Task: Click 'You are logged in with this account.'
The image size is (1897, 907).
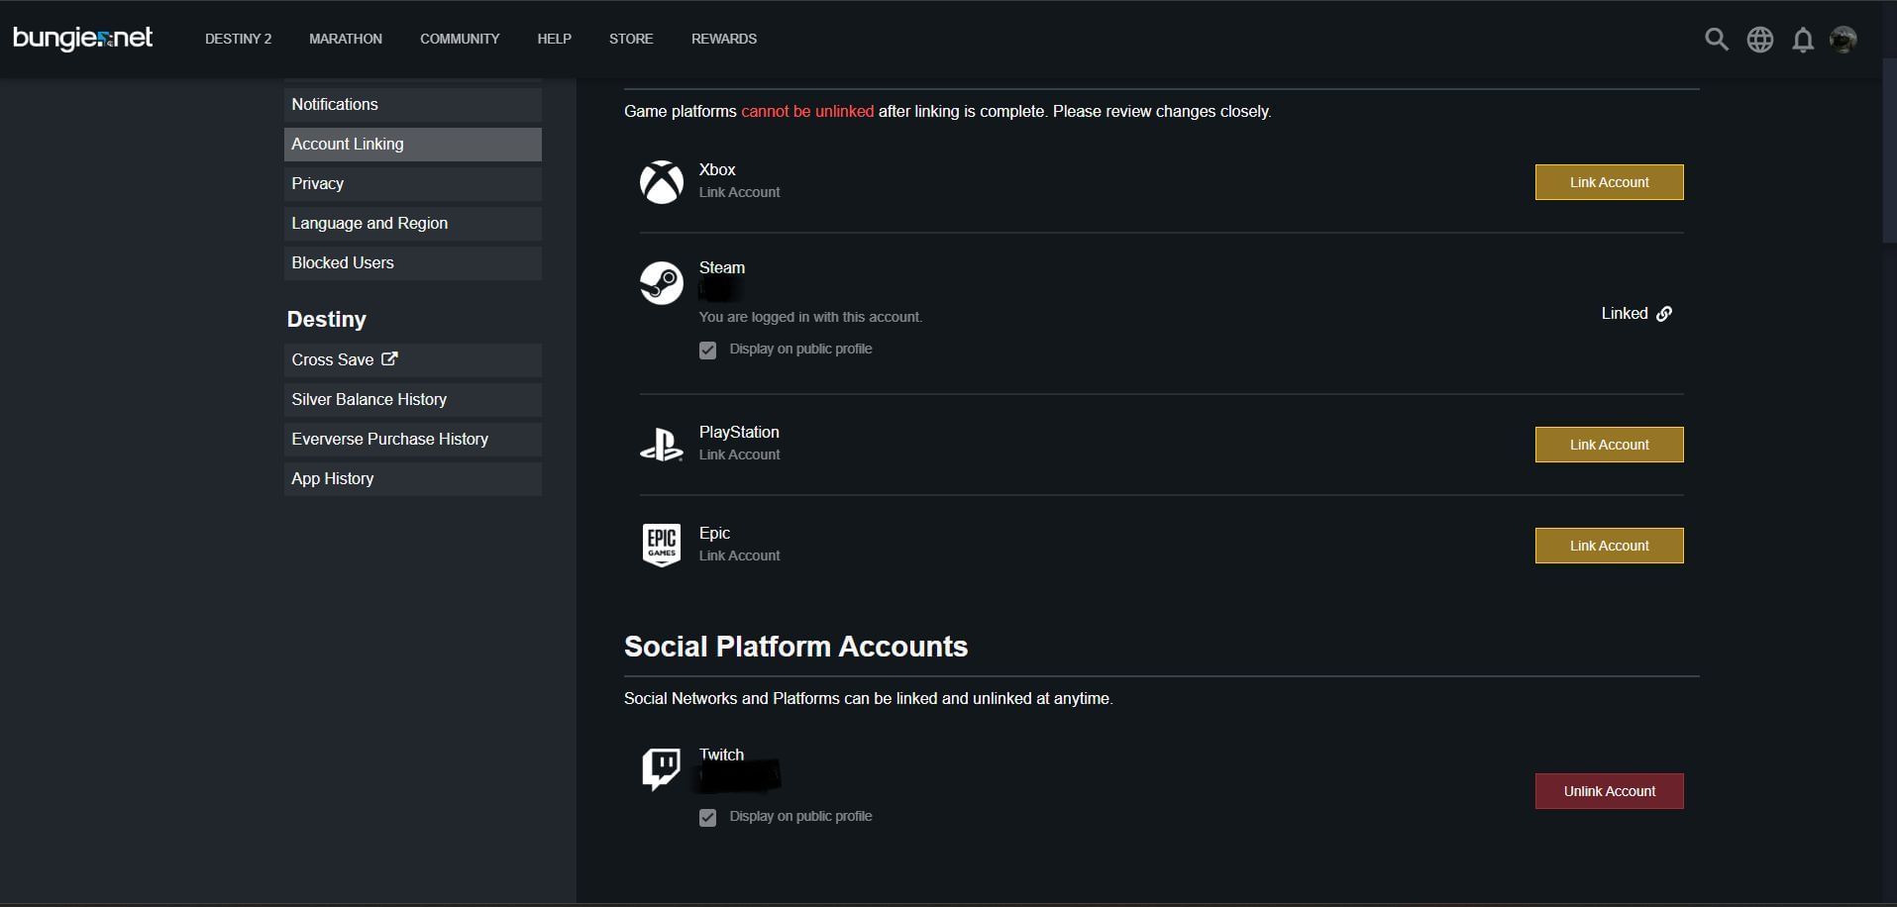Action: coord(810,318)
